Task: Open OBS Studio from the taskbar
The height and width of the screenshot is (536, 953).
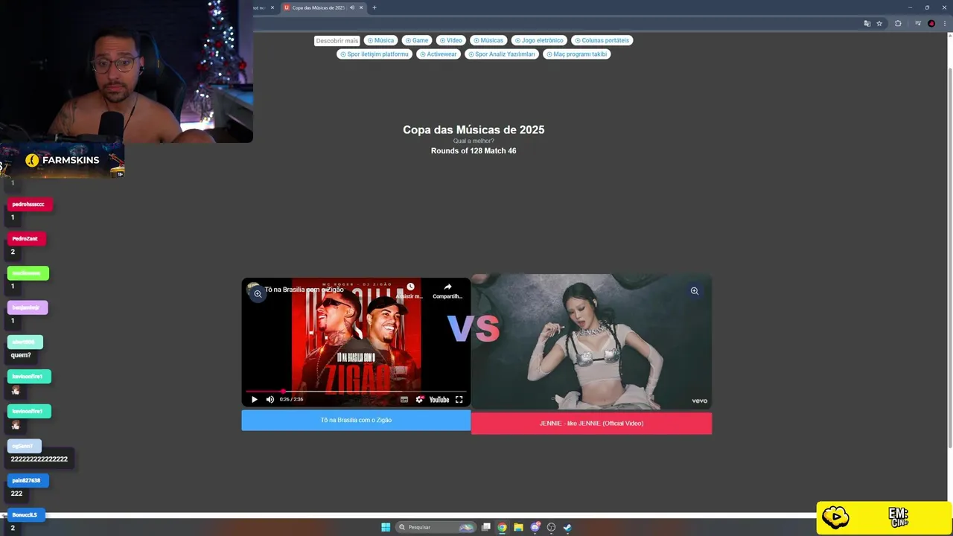Action: [551, 527]
